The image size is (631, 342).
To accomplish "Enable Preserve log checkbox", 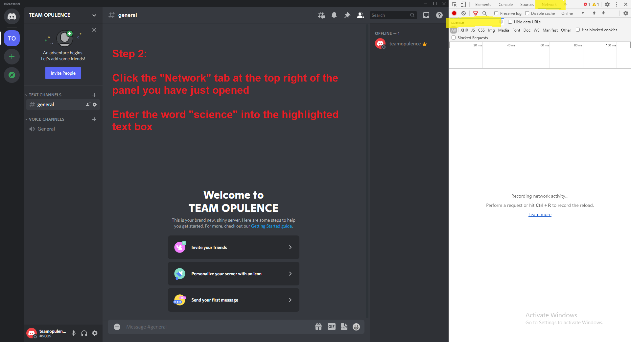I will pyautogui.click(x=496, y=13).
